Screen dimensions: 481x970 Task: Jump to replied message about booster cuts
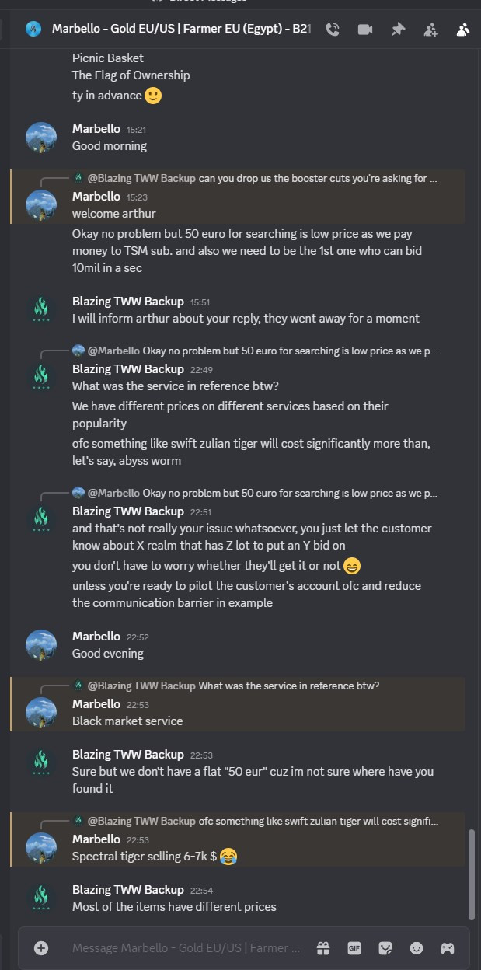(x=263, y=178)
